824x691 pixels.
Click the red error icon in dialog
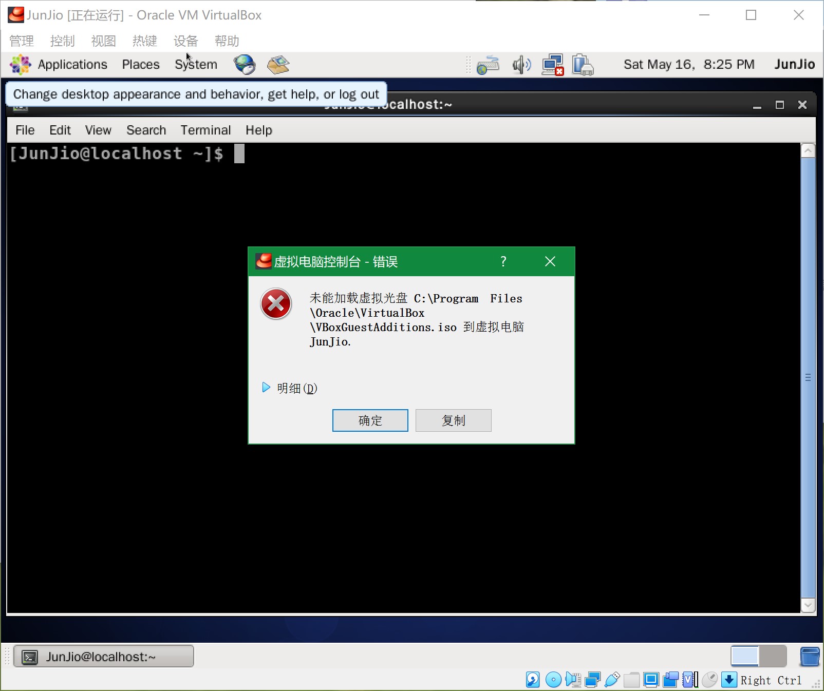[x=276, y=303]
